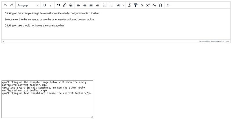This screenshot has width=232, height=131.
Task: Expand the change case dropdown arrow
Action: pyautogui.click(x=124, y=5)
